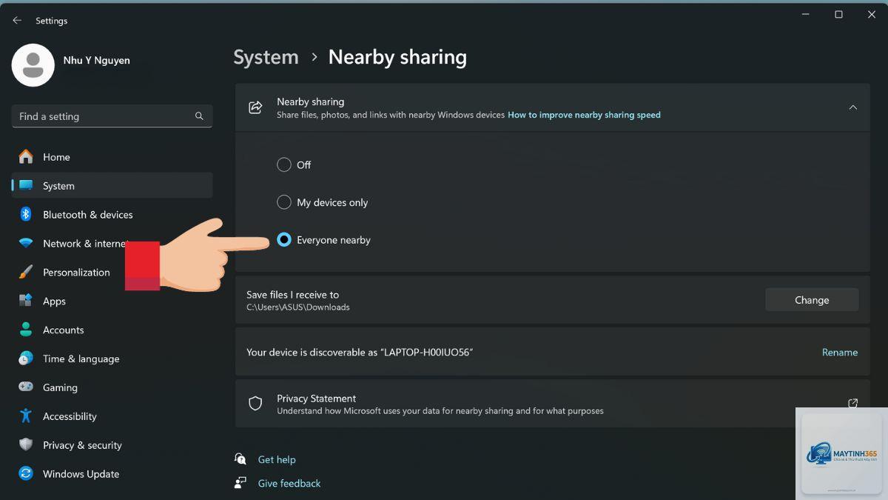
Task: Click the Accessibility figure icon
Action: click(26, 416)
